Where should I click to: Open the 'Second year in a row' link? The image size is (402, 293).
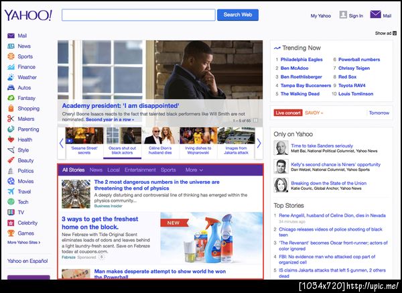click(x=110, y=119)
